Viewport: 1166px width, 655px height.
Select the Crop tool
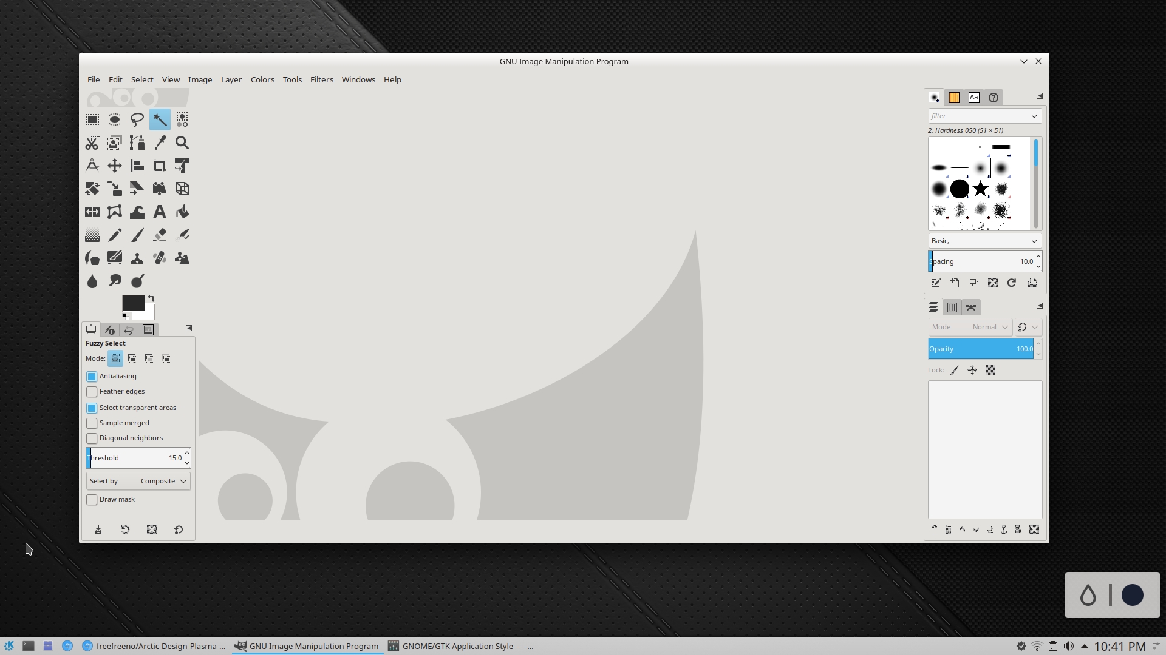click(x=160, y=166)
